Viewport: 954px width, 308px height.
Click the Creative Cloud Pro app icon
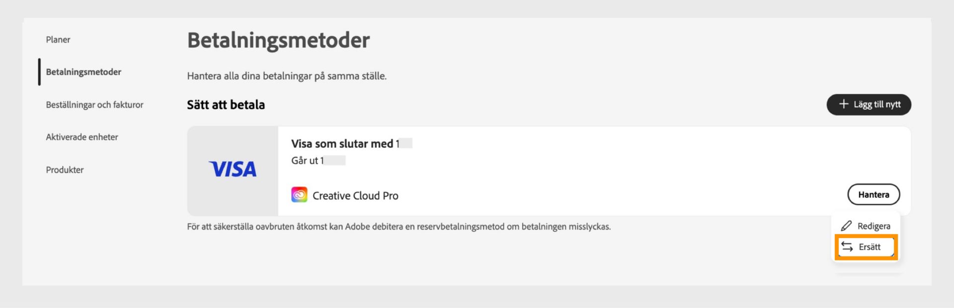click(299, 195)
